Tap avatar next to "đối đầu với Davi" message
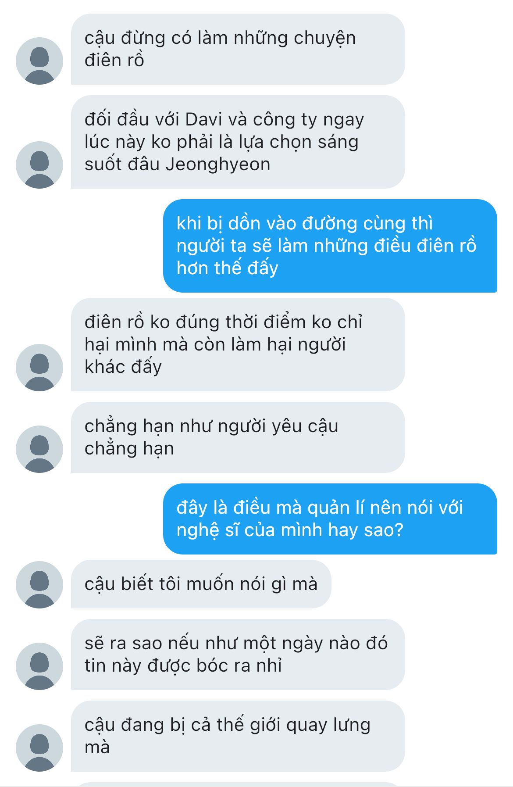 (x=39, y=165)
